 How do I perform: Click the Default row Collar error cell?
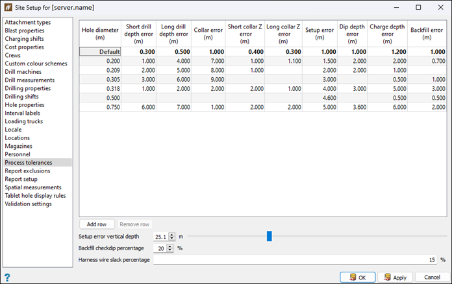coord(208,51)
